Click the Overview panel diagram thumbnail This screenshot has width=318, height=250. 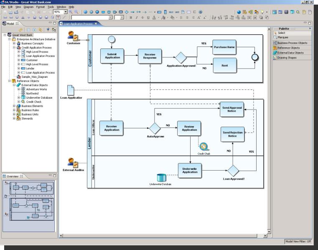[x=28, y=206]
